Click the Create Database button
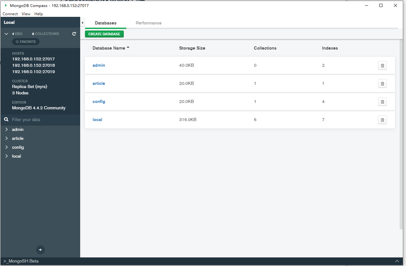Image resolution: width=406 pixels, height=266 pixels. tap(104, 34)
